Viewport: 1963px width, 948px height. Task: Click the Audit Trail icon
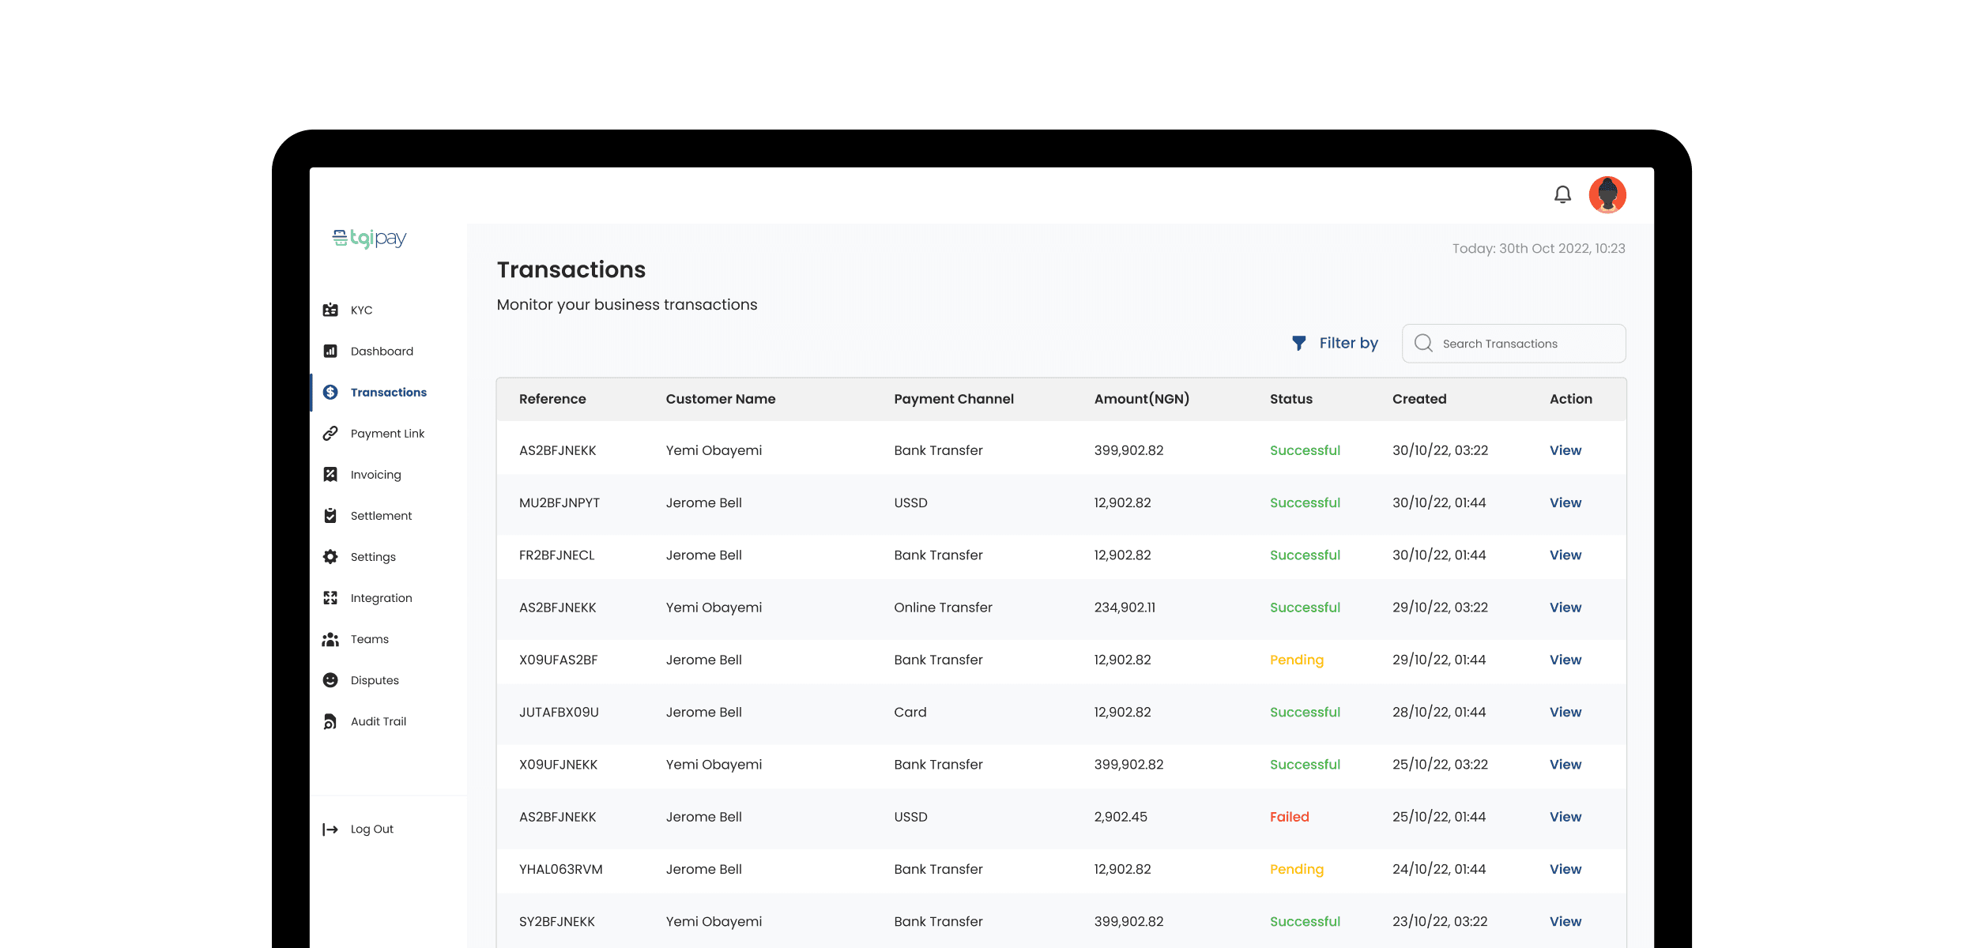[x=330, y=721]
